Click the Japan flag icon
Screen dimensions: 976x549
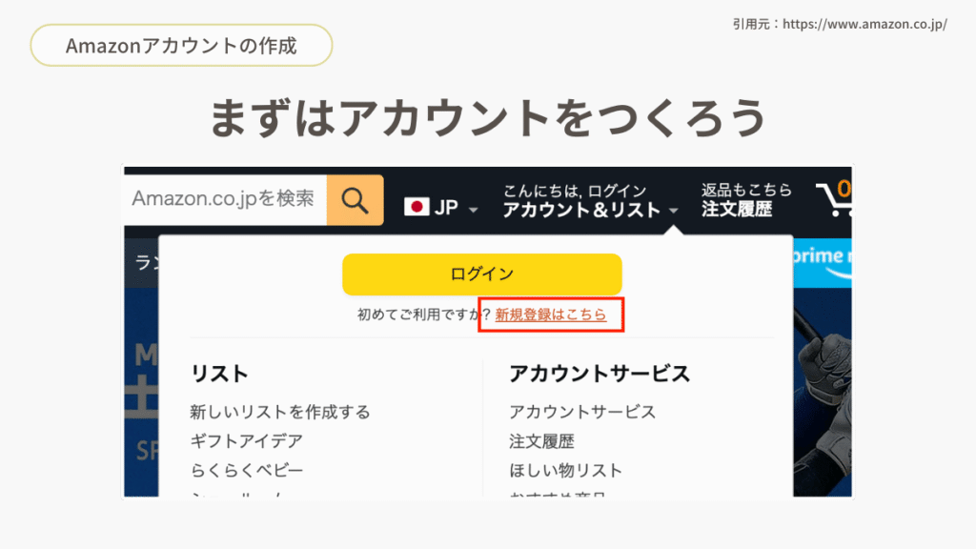pos(417,207)
